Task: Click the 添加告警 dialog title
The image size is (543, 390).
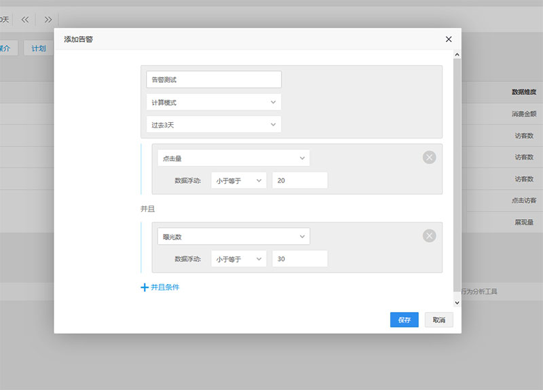Action: click(78, 39)
